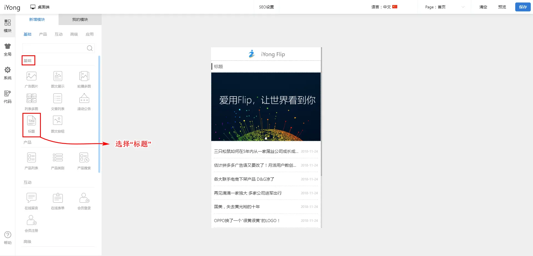Open the Page 首页 dropdown
The width and height of the screenshot is (533, 256).
[x=444, y=7]
